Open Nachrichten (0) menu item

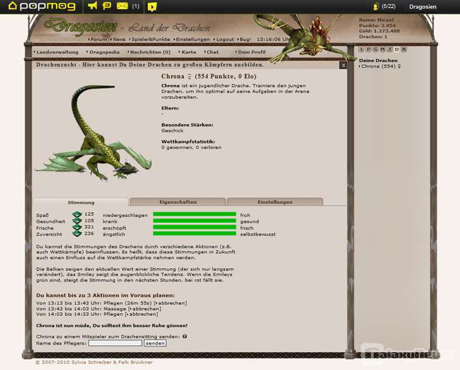pos(150,52)
